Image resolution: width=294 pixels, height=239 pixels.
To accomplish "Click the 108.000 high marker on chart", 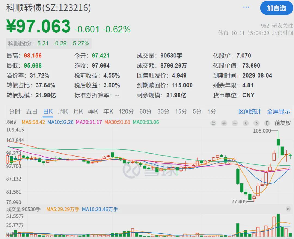I will pyautogui.click(x=262, y=131).
